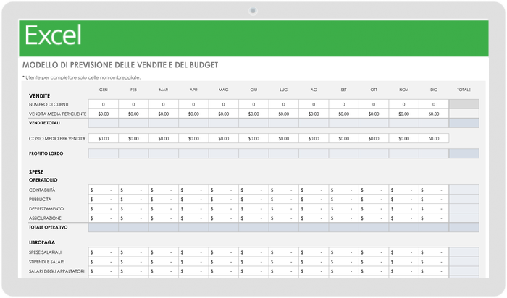Viewport: 507px width, 298px height.
Task: Click the AG cell in Assicurazione row
Action: (314, 218)
